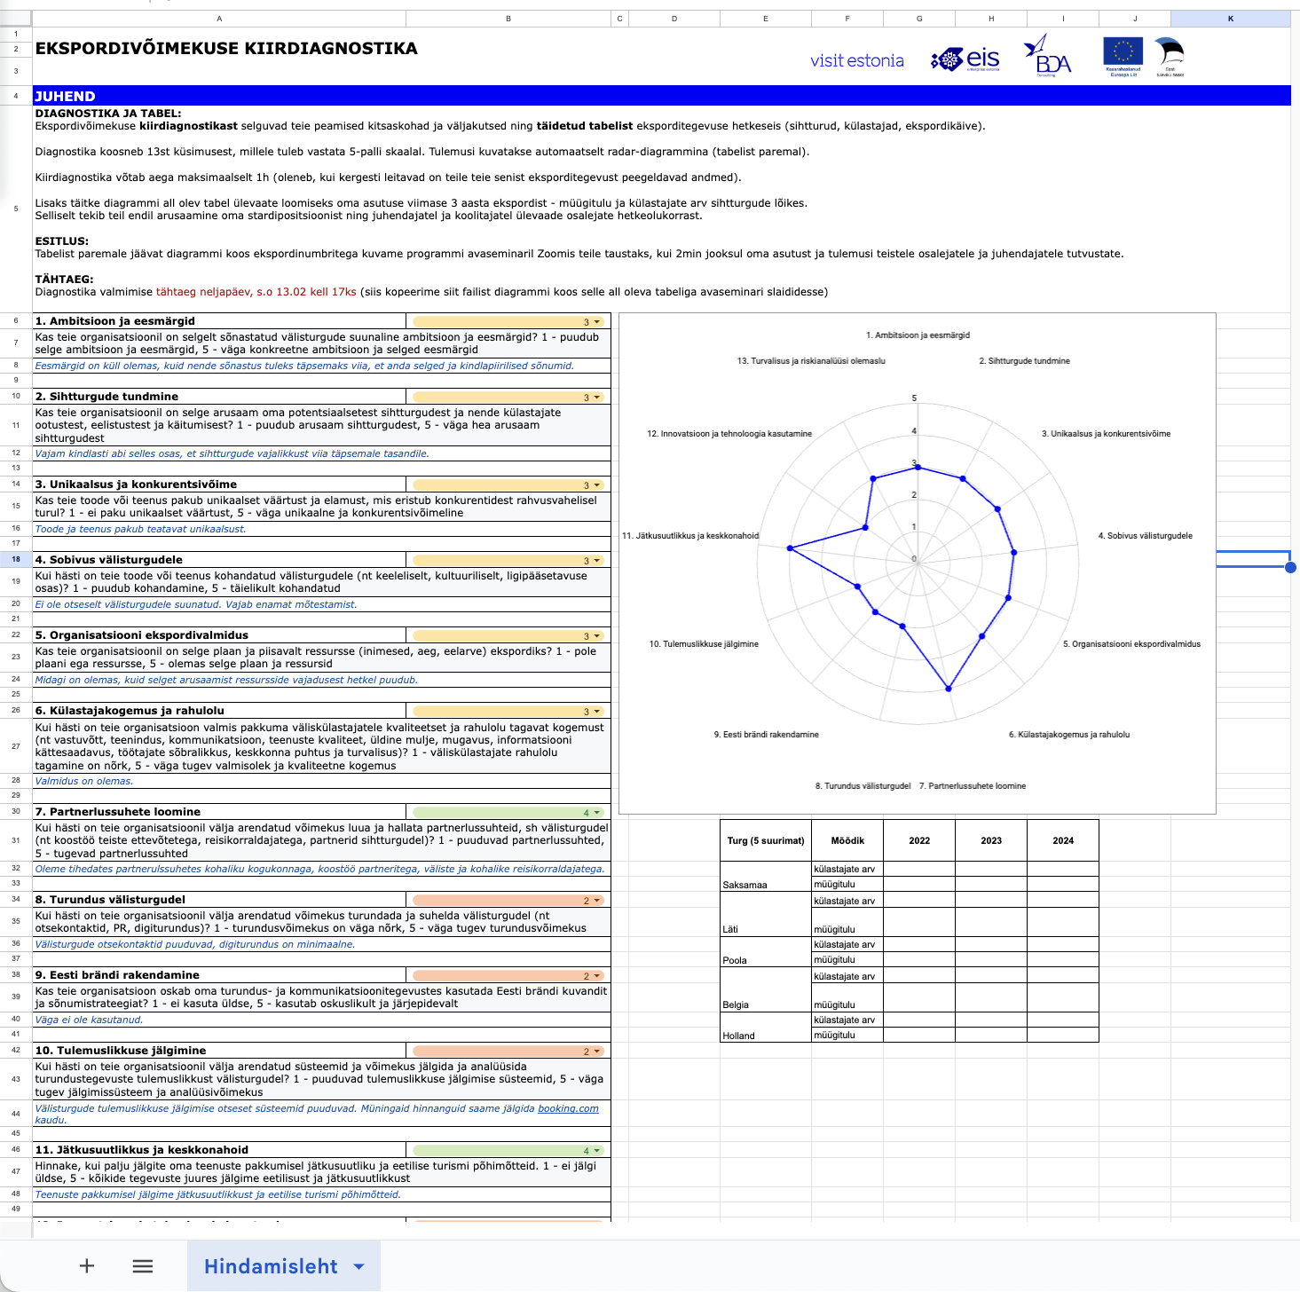1300x1292 pixels.
Task: Open the all sheets list icon
Action: (143, 1266)
